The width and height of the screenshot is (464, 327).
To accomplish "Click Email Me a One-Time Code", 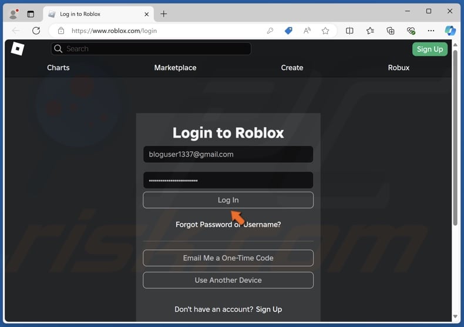I will (x=228, y=258).
